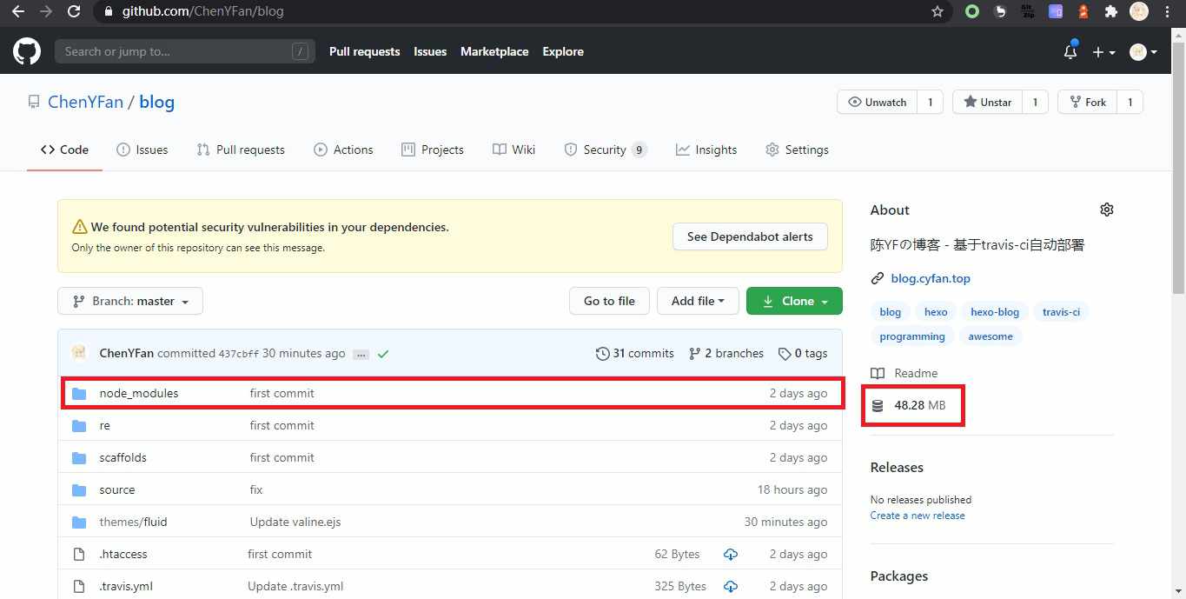The height and width of the screenshot is (599, 1186).
Task: Click the Chrome profile avatar
Action: point(1139,11)
